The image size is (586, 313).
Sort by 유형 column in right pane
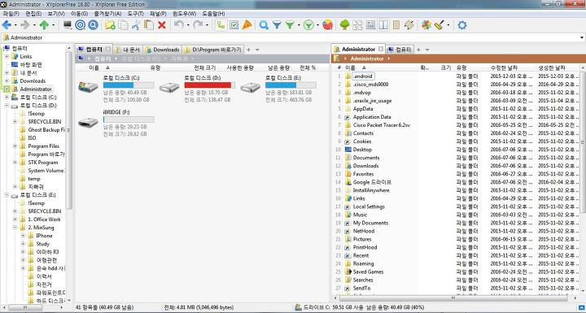461,67
